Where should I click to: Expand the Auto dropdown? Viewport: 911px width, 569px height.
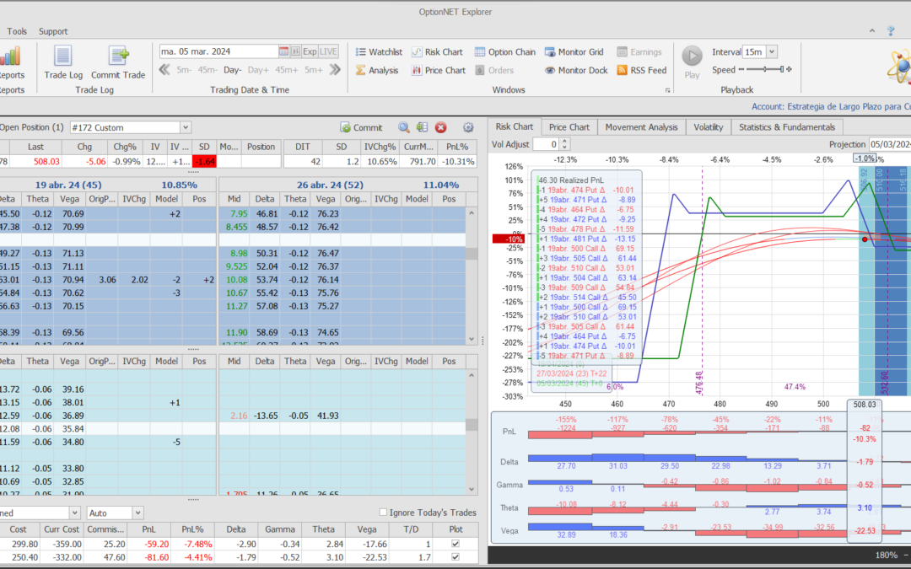(137, 513)
